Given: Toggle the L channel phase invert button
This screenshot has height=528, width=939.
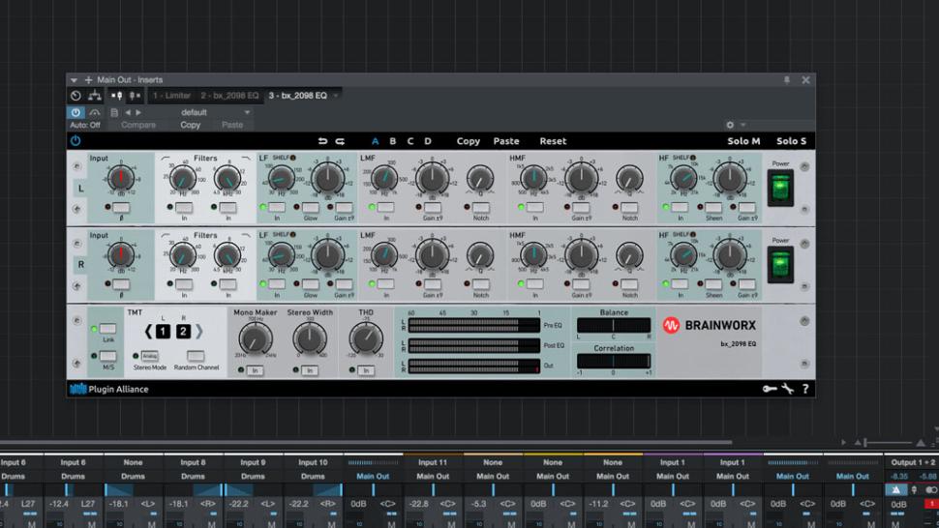Looking at the screenshot, I should click(121, 208).
